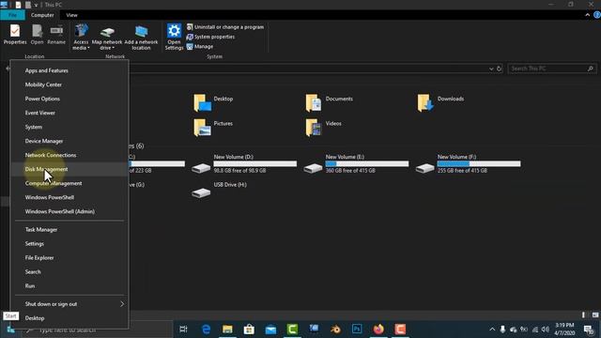Open Photoshop from the taskbar
601x338 pixels.
[357, 330]
